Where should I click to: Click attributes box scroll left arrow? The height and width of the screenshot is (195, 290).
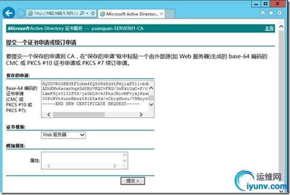[49, 166]
